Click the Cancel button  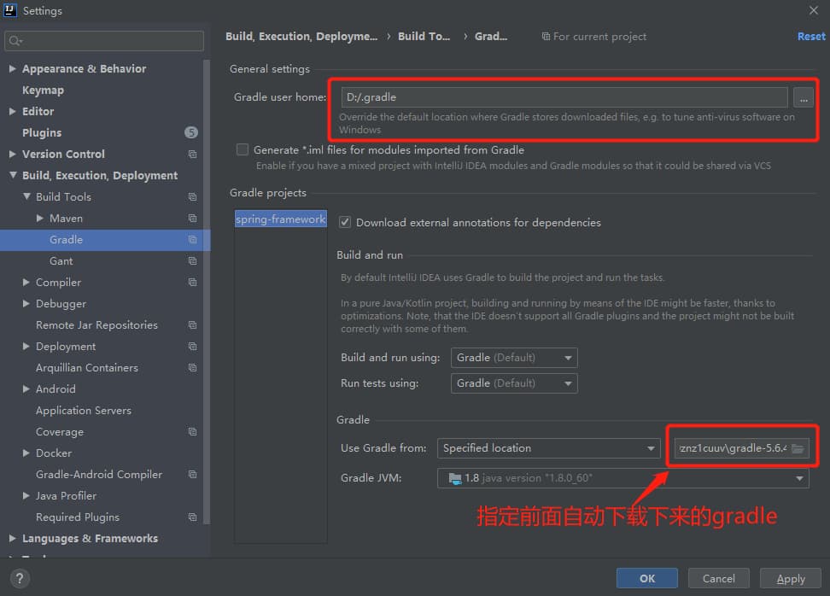[718, 579]
